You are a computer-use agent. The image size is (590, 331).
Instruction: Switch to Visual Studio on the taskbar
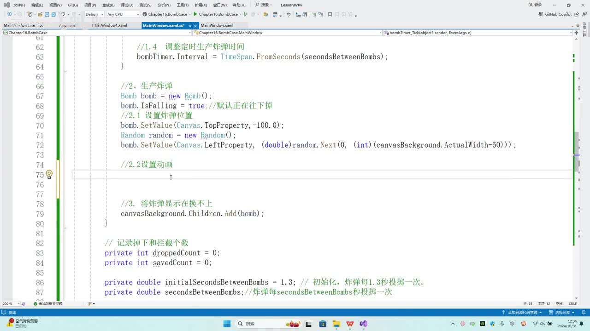[364, 324]
